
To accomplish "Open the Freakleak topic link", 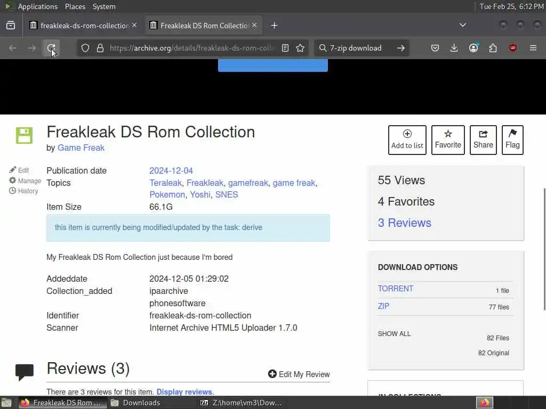I will (x=205, y=183).
